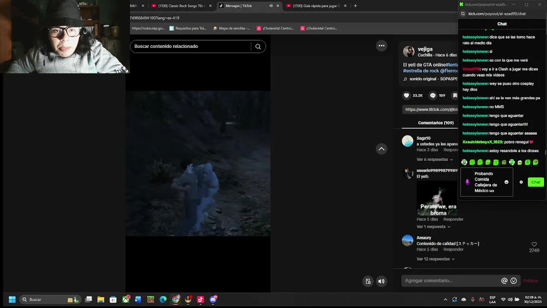Open File Explorer from taskbar
This screenshot has width=547, height=308.
coord(100,299)
